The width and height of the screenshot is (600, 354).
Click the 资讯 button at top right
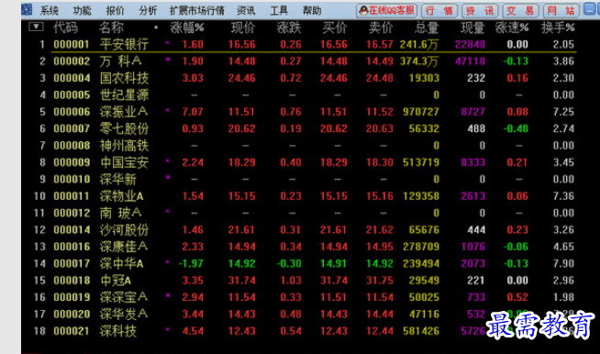480,11
